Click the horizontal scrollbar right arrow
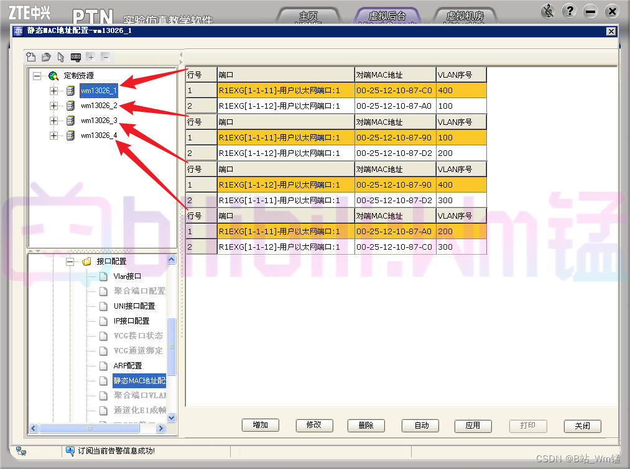630x469 pixels. (160, 428)
